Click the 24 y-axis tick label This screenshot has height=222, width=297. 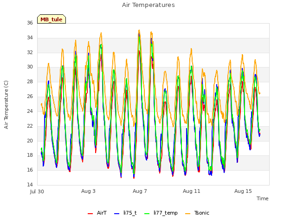click(x=30, y=111)
